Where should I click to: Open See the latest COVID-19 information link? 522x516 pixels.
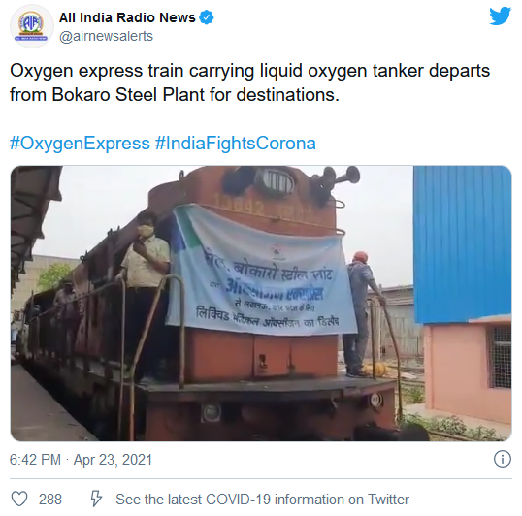click(262, 500)
